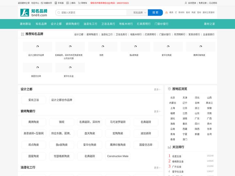
Task: Open the 手机版 mobile version icon
Action: click(56, 3)
